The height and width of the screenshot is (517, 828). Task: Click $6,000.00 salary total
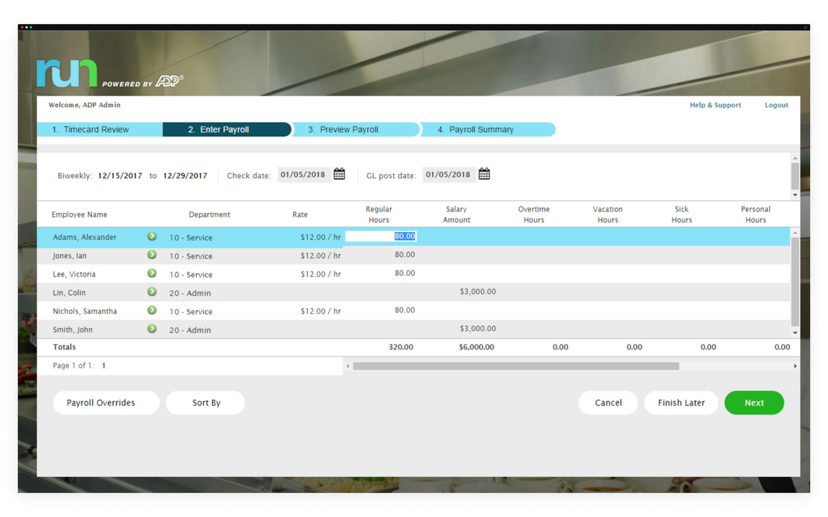click(477, 347)
